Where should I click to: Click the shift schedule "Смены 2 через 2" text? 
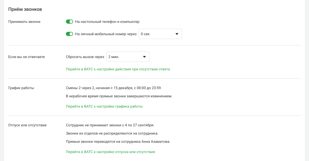pos(114,88)
